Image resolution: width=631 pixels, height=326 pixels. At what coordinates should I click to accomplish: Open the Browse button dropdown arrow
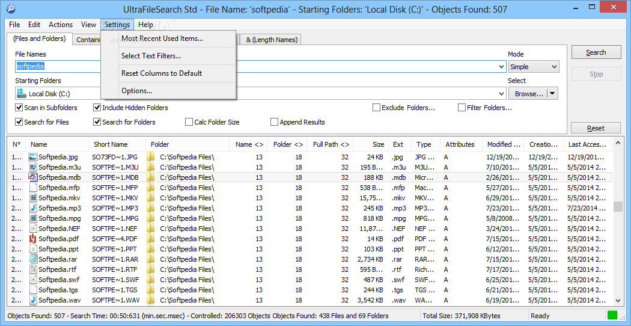[x=552, y=94]
